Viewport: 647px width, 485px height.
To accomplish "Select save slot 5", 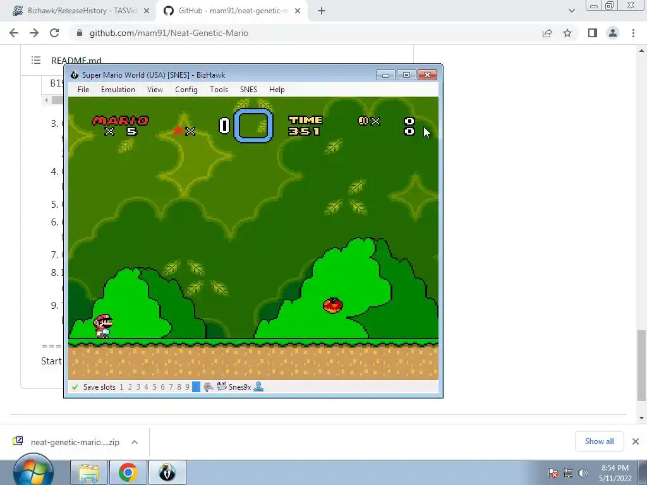I will 154,387.
